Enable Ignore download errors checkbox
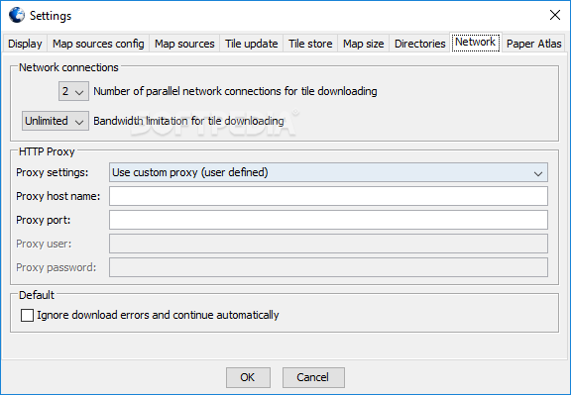 coord(28,315)
